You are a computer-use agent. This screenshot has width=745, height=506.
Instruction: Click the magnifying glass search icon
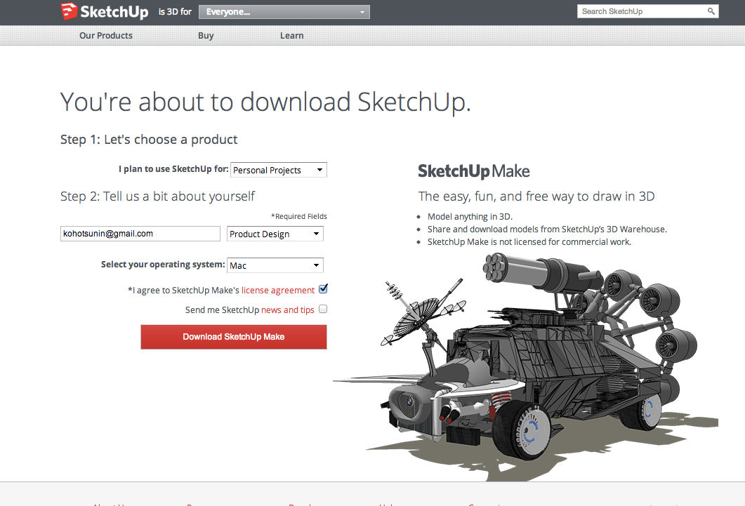711,11
